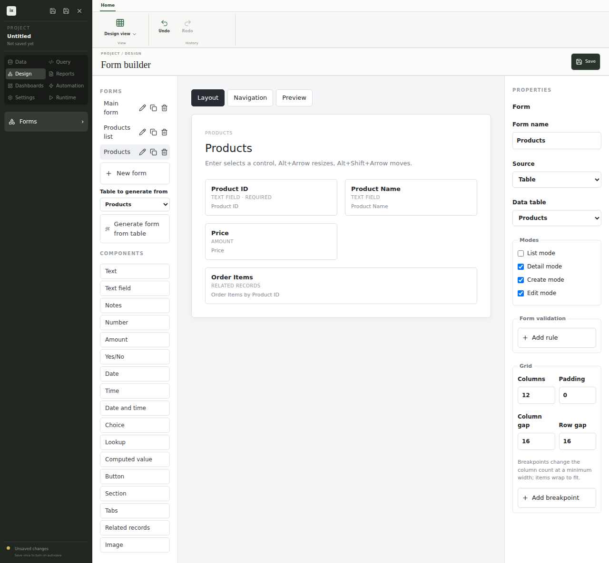Open the Preview tab
Image resolution: width=609 pixels, height=563 pixels.
(x=294, y=98)
